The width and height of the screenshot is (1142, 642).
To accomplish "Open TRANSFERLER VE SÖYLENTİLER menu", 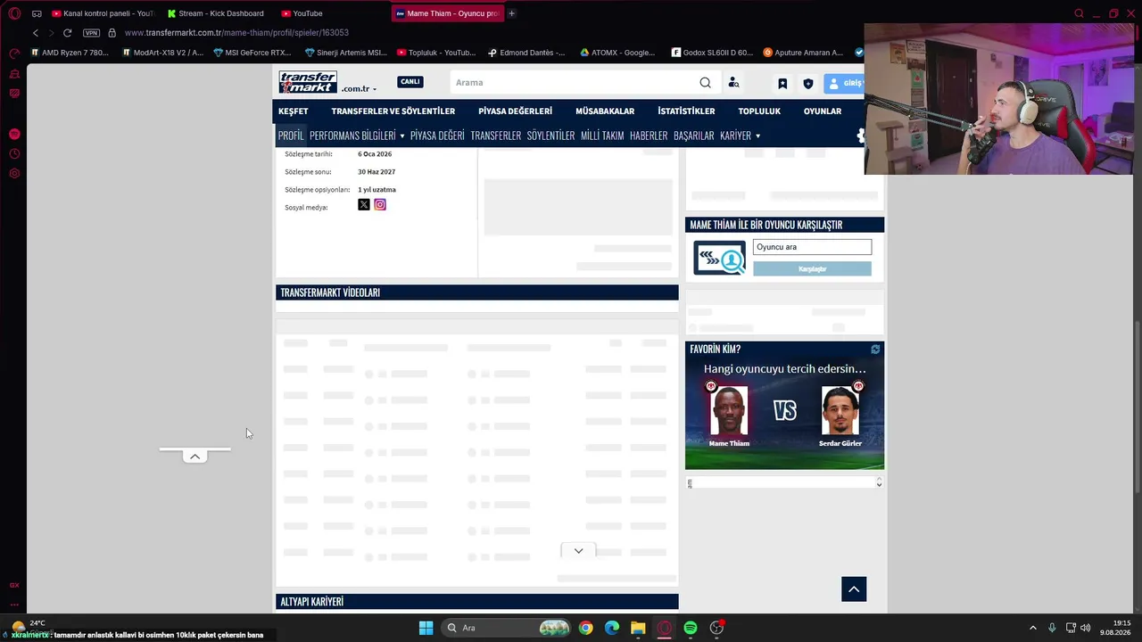I will point(393,111).
